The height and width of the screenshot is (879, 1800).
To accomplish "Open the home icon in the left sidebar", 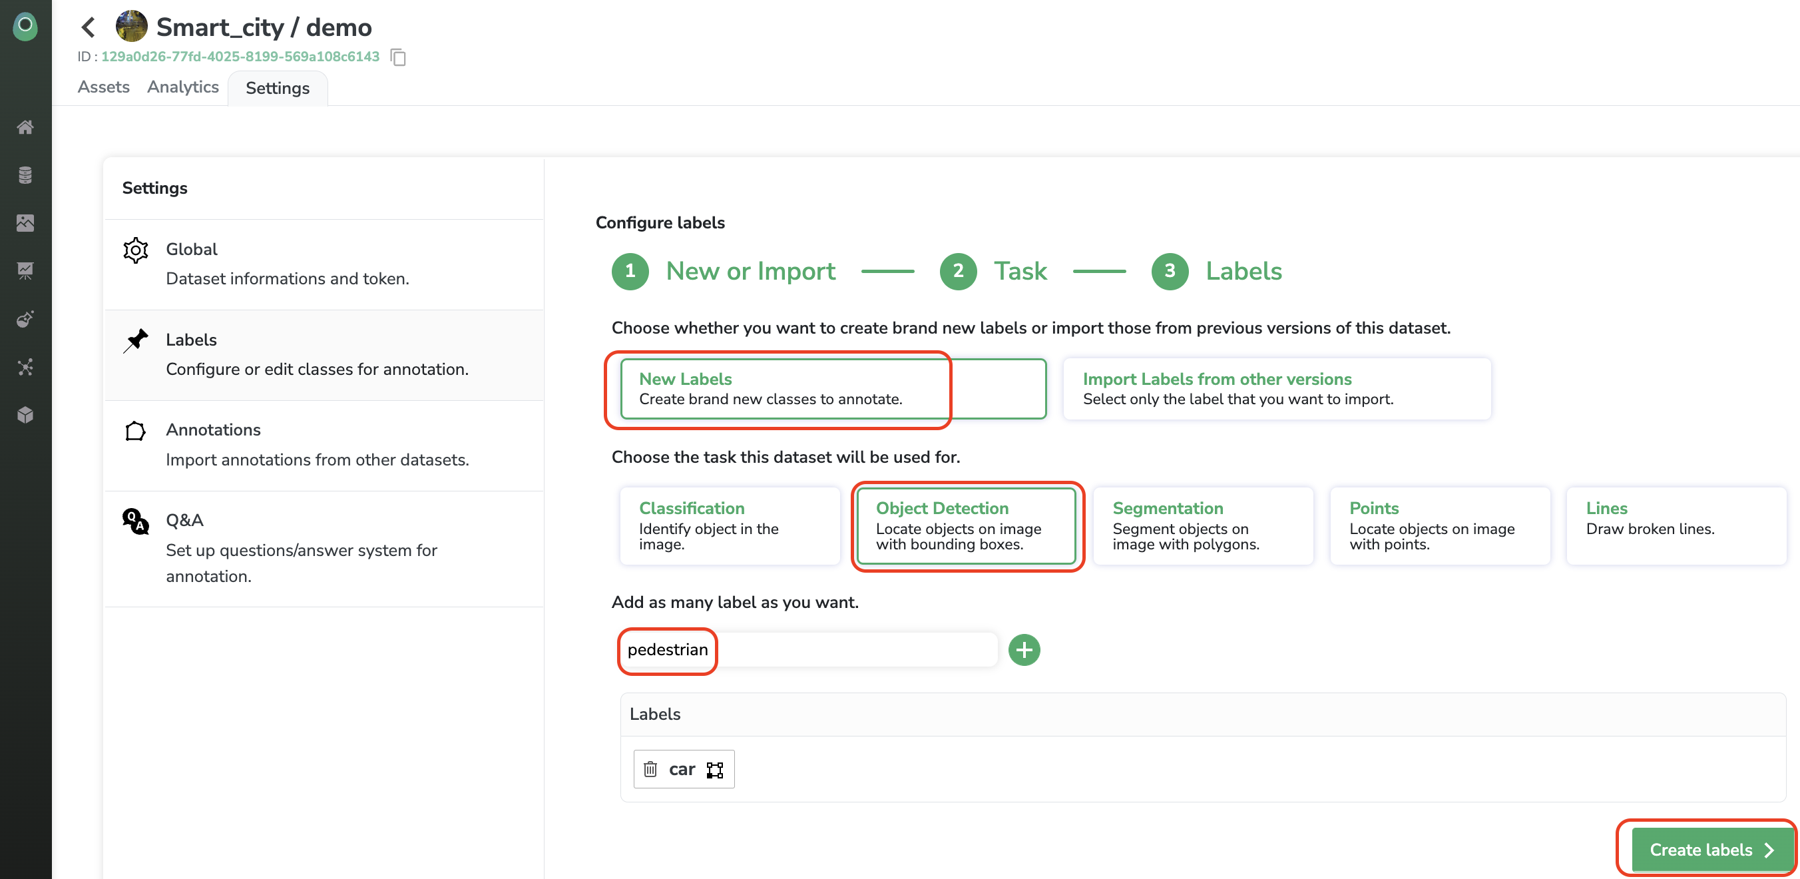I will pyautogui.click(x=25, y=127).
